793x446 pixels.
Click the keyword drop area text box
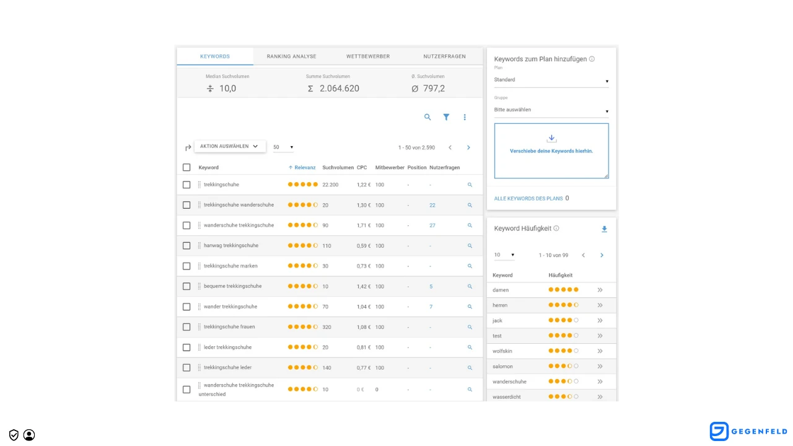coord(551,151)
